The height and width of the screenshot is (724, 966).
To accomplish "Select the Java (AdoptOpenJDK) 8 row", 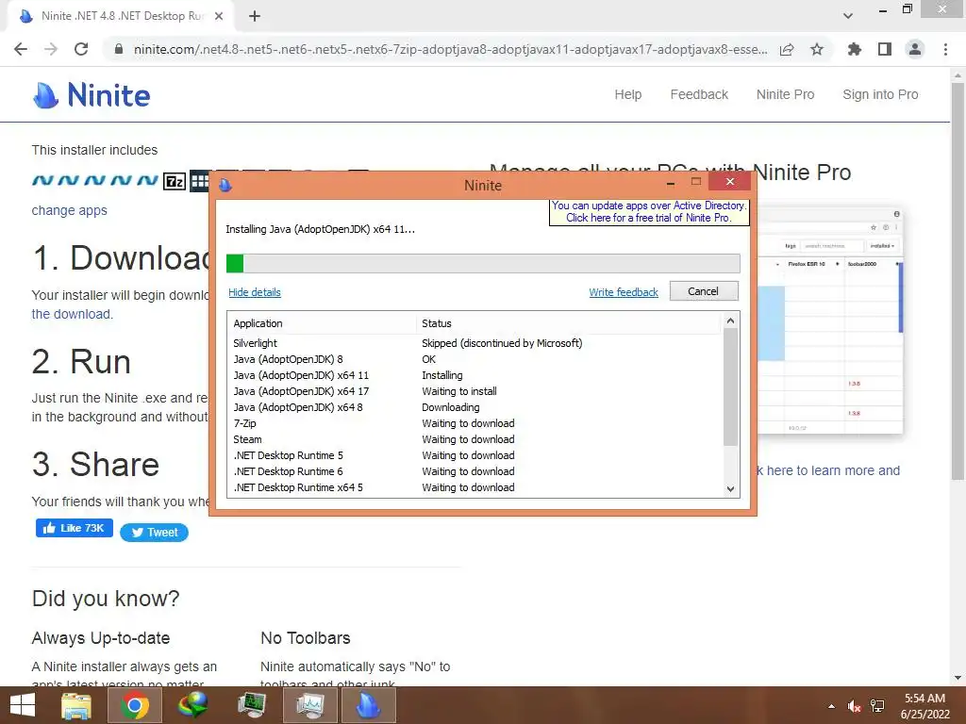I will click(475, 359).
